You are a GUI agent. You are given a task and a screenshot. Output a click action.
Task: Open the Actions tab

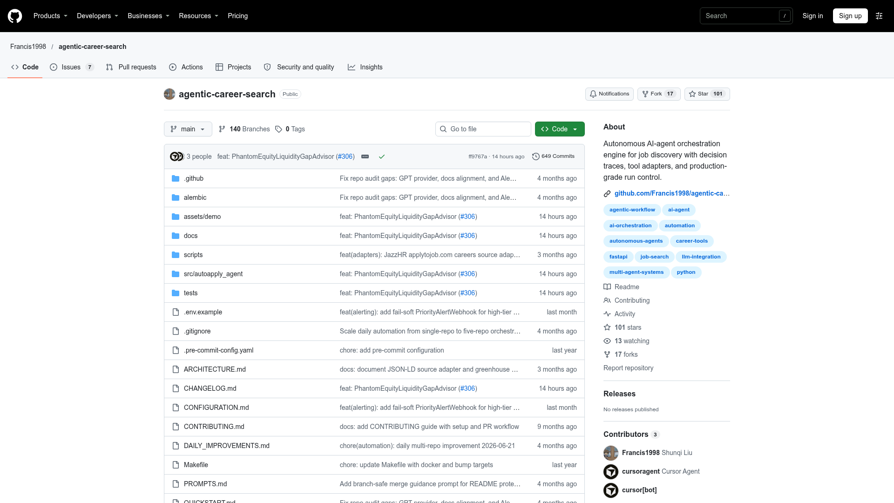click(186, 67)
